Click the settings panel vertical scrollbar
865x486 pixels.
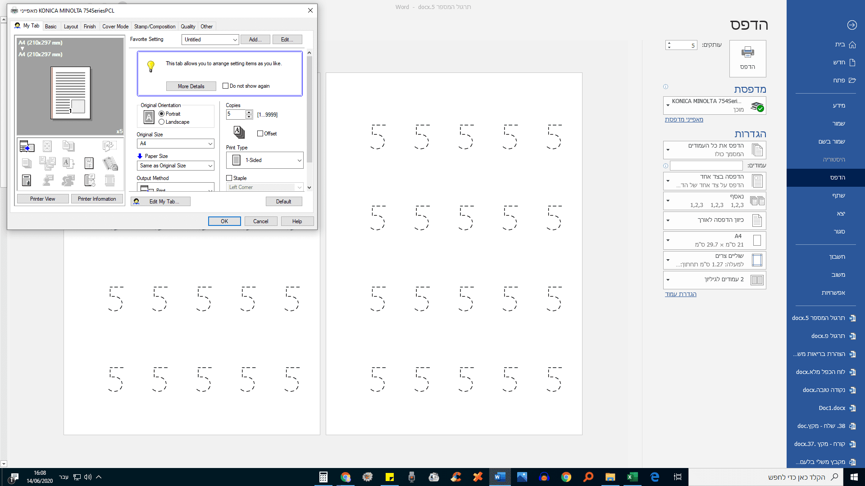click(x=309, y=108)
